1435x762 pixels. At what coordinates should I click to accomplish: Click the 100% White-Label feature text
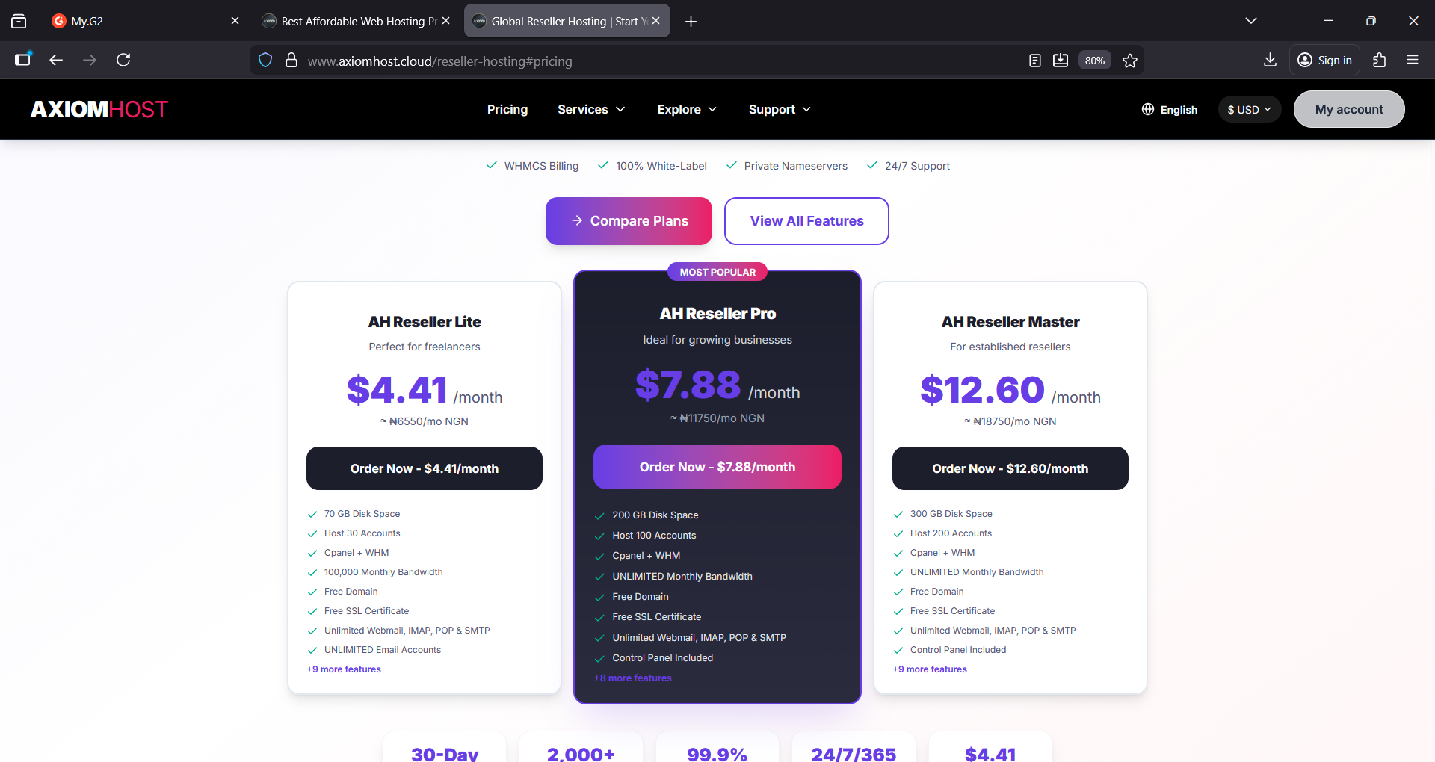click(661, 166)
